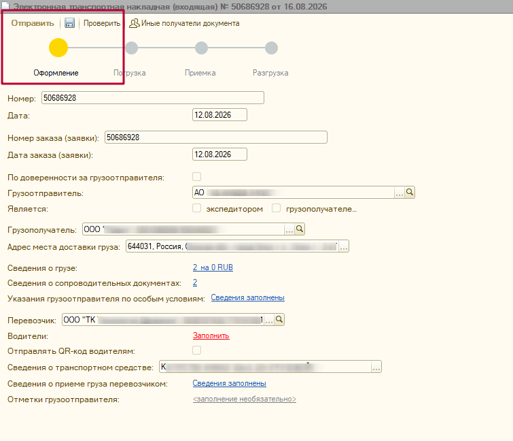Enable the грузополучателем checkbox

coord(276,208)
